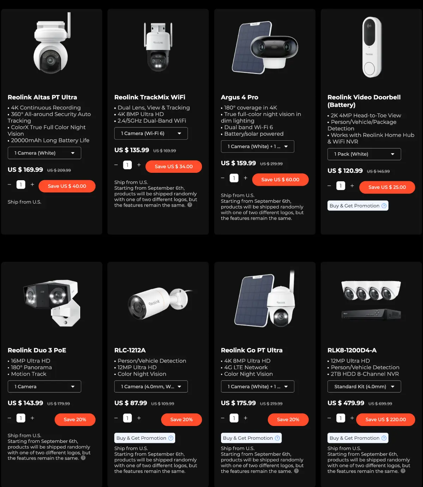Decrease quantity for Reolink TrackMix WiFi
The height and width of the screenshot is (487, 423).
(116, 165)
